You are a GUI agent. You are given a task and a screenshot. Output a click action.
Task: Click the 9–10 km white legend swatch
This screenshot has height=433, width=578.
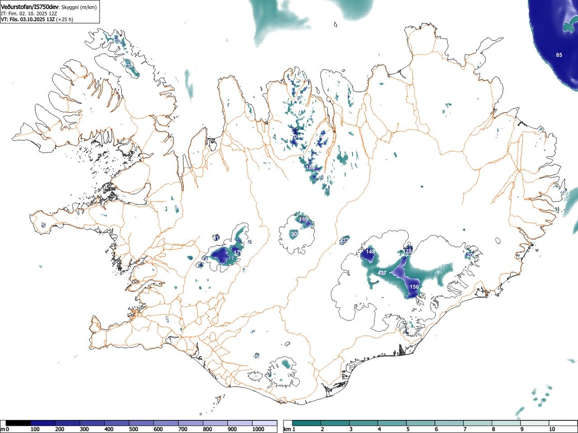pyautogui.click(x=534, y=423)
